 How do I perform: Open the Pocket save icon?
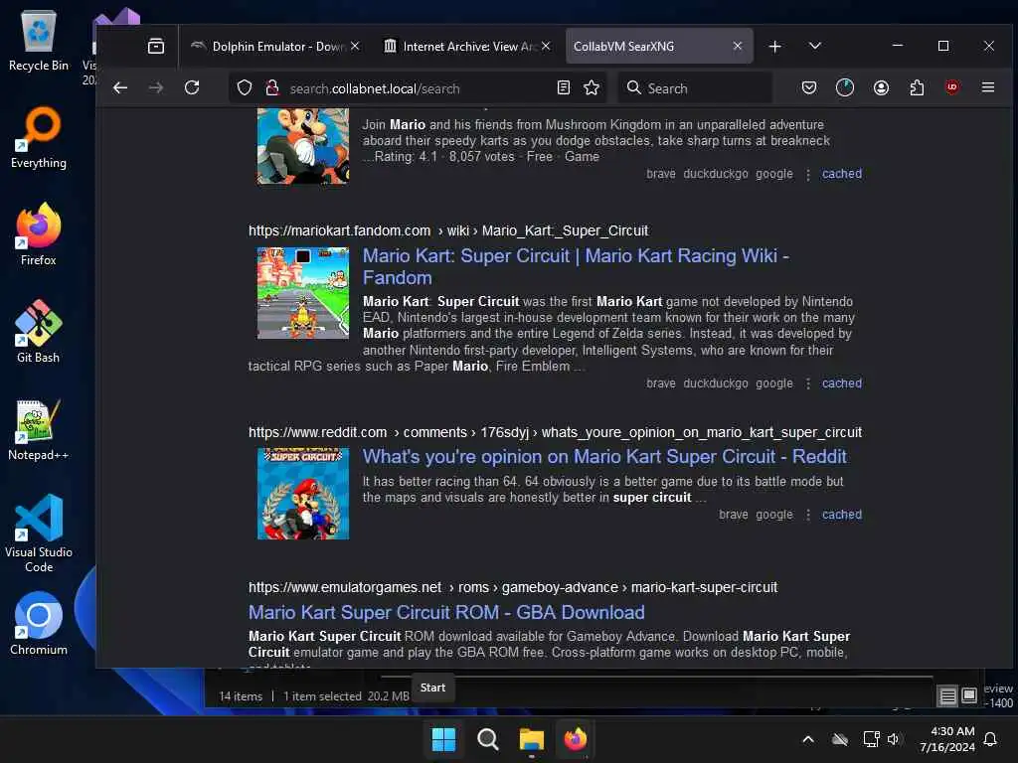(809, 87)
